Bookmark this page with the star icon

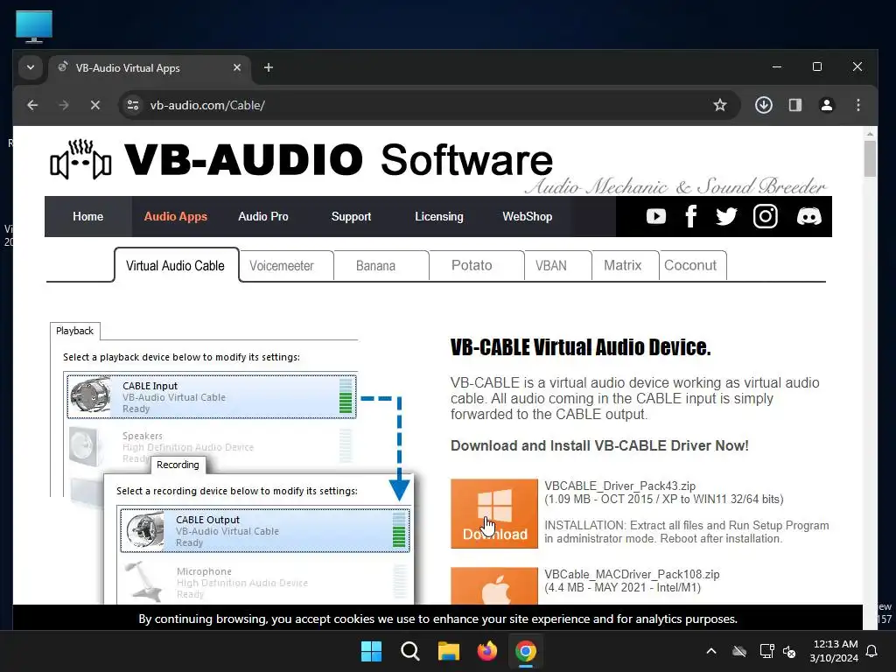[720, 105]
